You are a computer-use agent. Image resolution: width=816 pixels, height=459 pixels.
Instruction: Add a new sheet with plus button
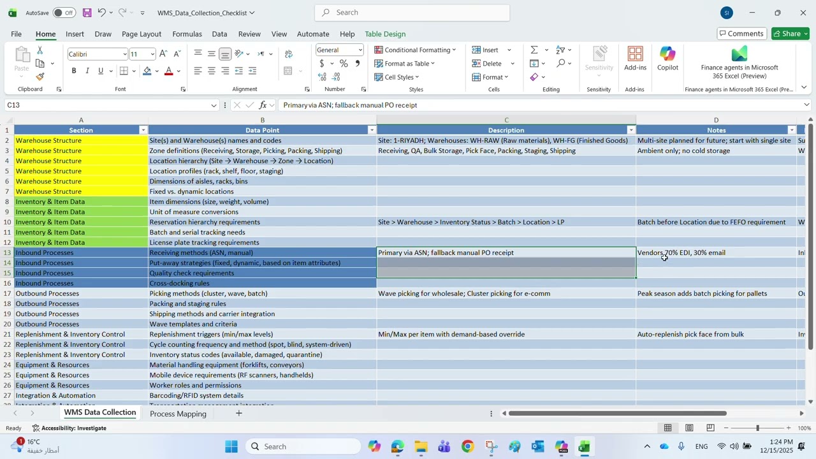(x=239, y=414)
